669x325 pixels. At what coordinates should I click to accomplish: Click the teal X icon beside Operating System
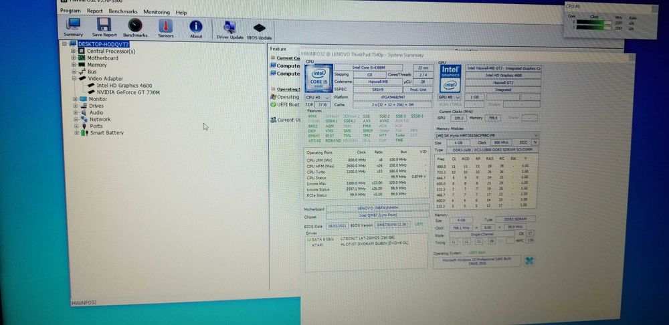tap(529, 261)
